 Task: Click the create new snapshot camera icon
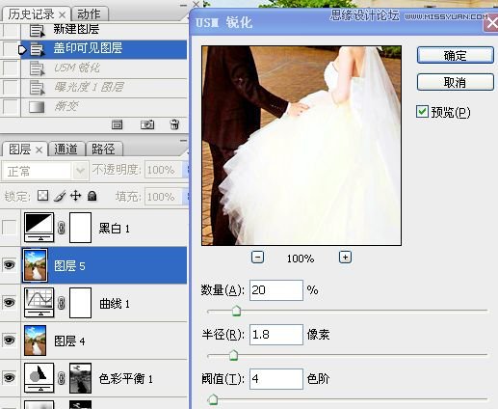[x=147, y=124]
